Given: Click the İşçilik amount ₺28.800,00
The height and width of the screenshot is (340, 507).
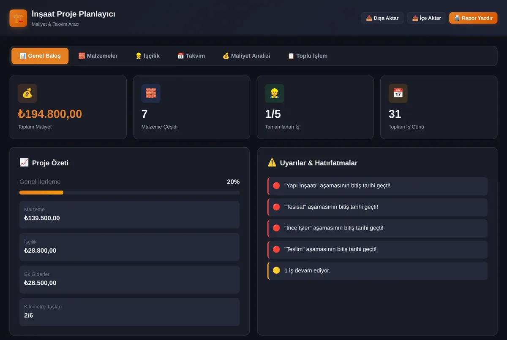Looking at the screenshot, I should pyautogui.click(x=40, y=251).
